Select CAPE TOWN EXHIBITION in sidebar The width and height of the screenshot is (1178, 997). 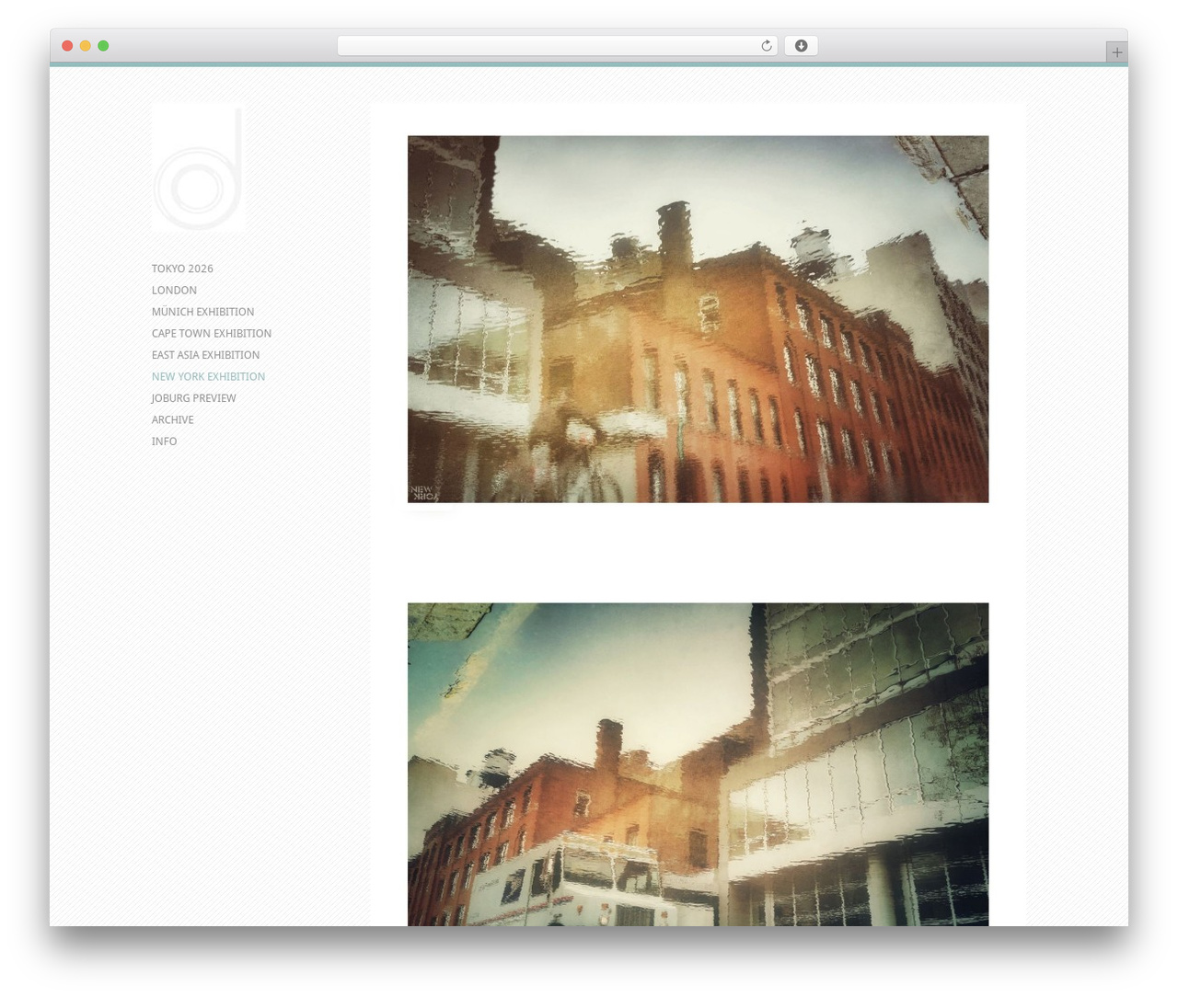[x=212, y=333]
